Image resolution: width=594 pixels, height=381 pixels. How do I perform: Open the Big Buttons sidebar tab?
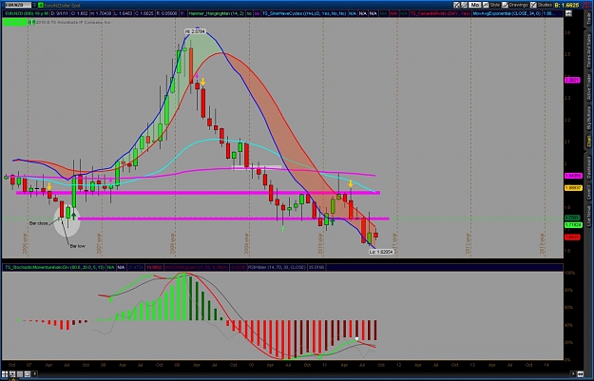tap(589, 118)
